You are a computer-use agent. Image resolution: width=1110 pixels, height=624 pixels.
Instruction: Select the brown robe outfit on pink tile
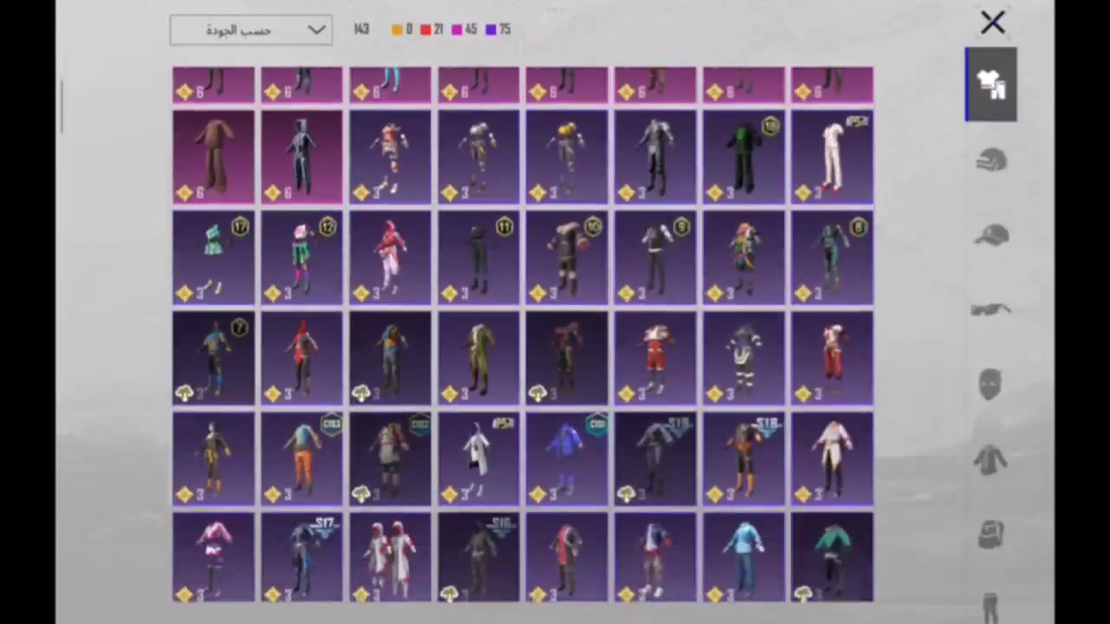[213, 157]
